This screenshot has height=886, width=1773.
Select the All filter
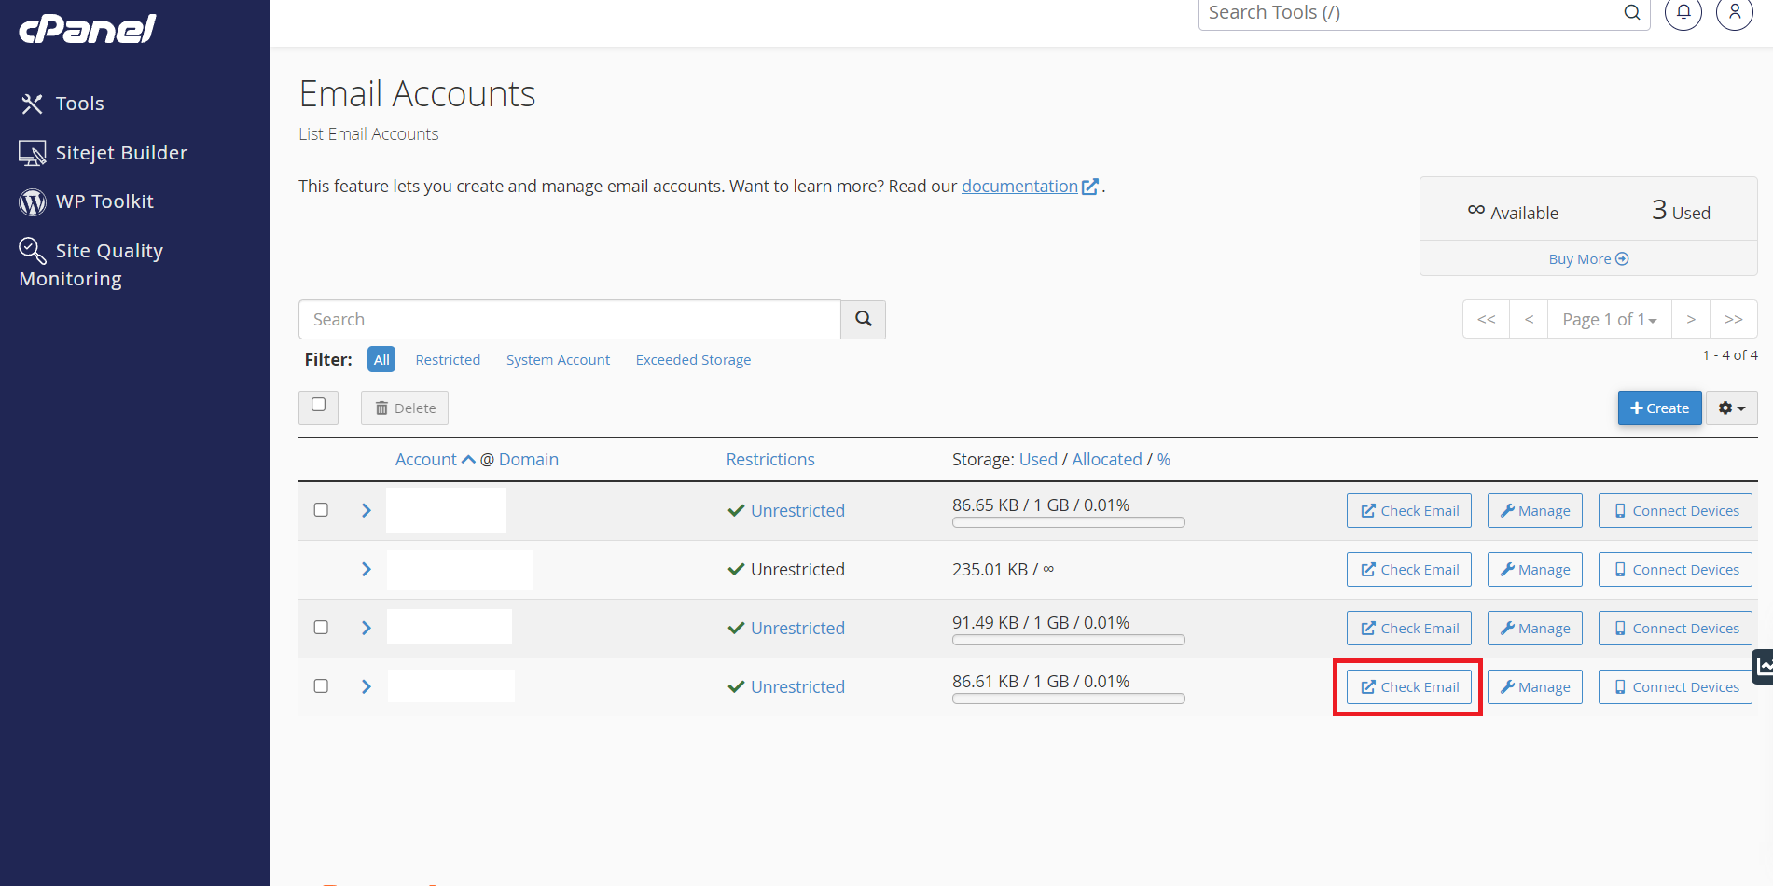pyautogui.click(x=381, y=359)
